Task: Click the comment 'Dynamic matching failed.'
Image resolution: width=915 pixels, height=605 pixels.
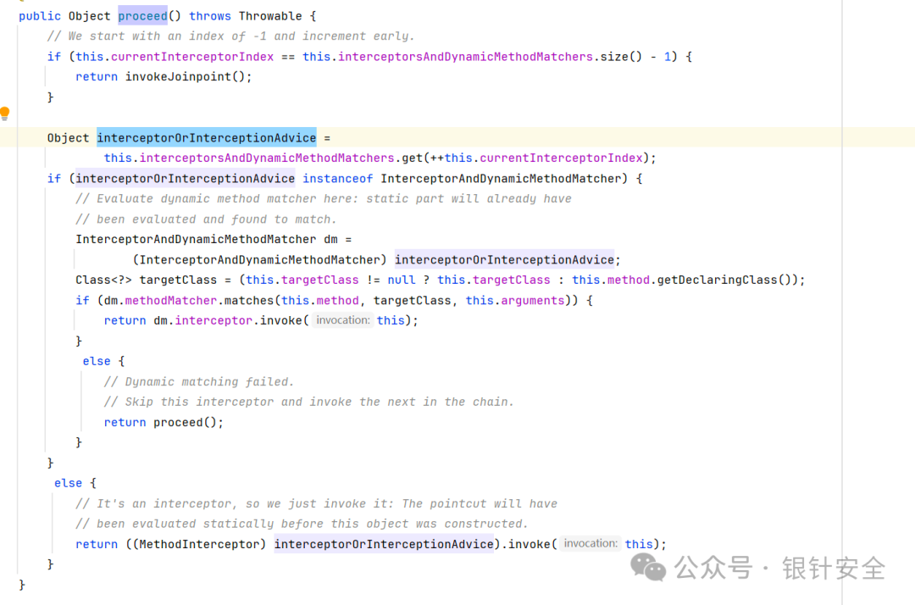Action: pos(199,381)
